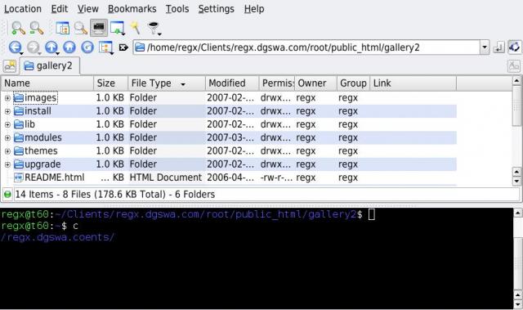Toggle the navigation panel icon
523x310 pixels.
[62, 29]
